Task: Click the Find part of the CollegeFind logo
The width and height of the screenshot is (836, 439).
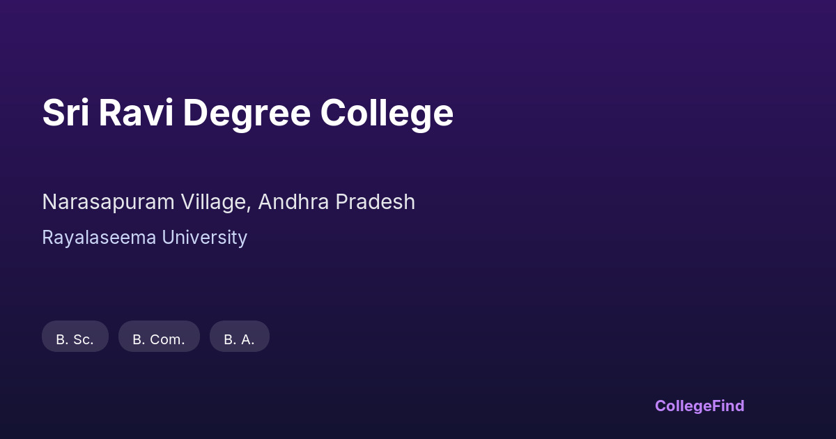Action: pyautogui.click(x=728, y=406)
